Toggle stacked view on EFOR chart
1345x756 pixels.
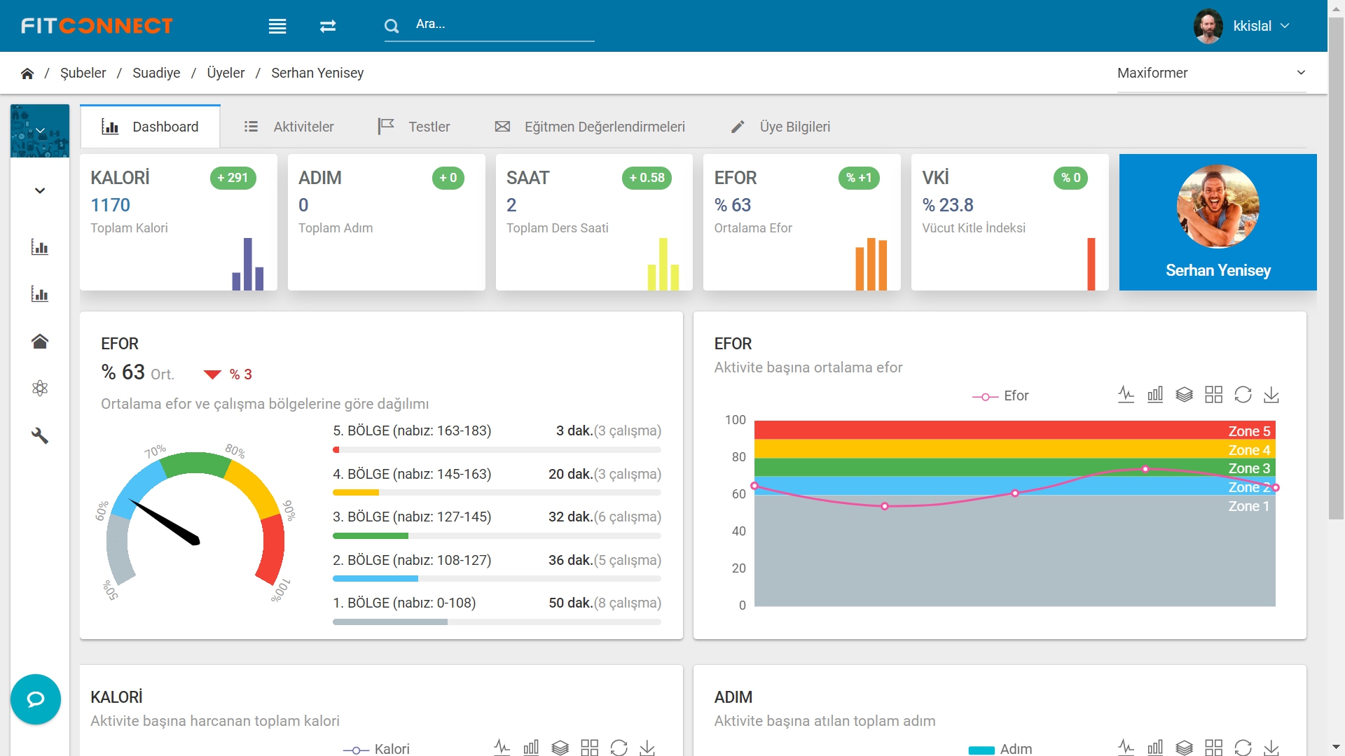coord(1184,395)
